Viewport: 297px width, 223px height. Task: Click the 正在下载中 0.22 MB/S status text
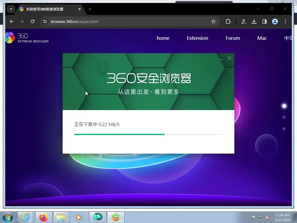point(97,124)
